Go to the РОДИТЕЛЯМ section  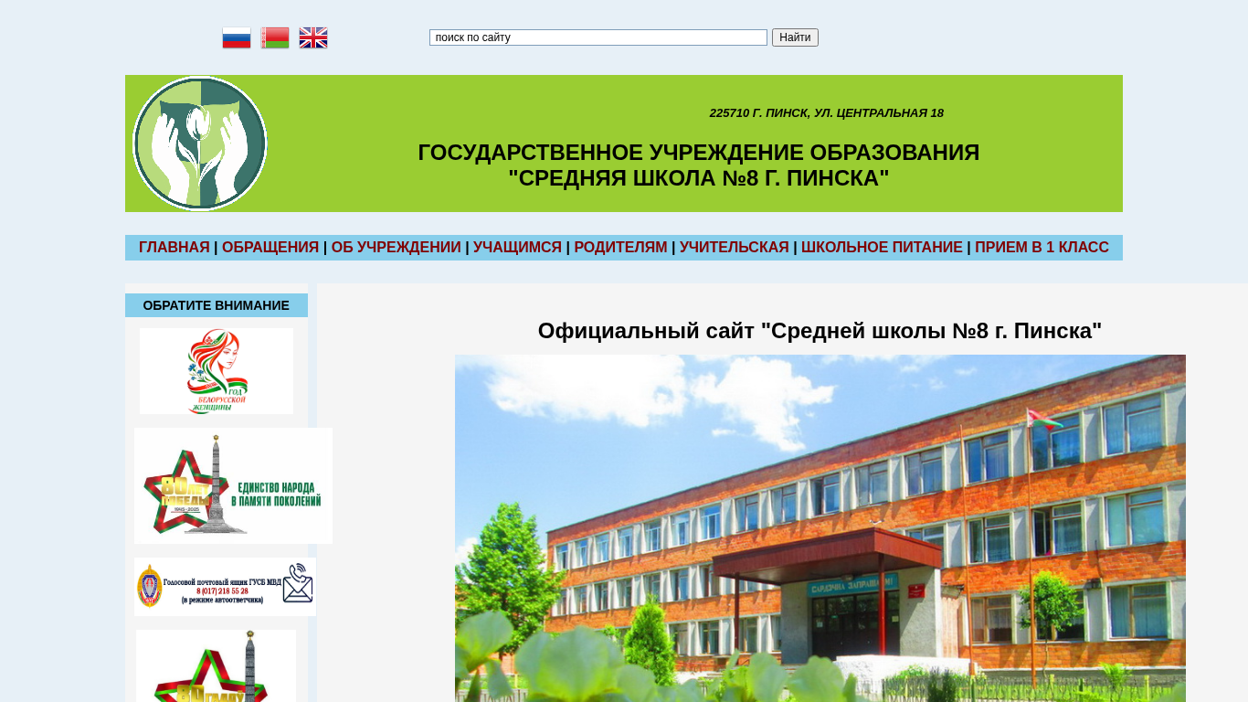[620, 248]
